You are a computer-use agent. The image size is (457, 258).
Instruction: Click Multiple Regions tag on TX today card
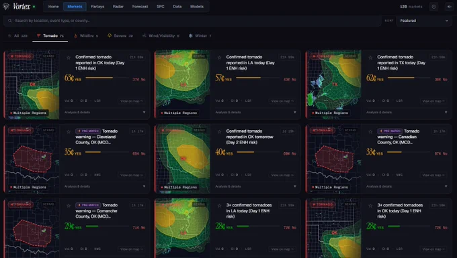[x=330, y=113]
